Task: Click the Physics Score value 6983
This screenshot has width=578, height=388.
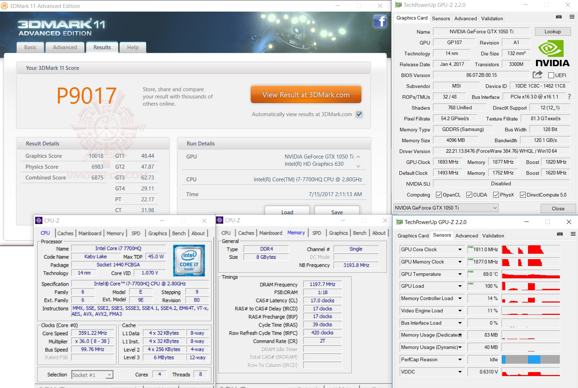Action: [x=97, y=167]
